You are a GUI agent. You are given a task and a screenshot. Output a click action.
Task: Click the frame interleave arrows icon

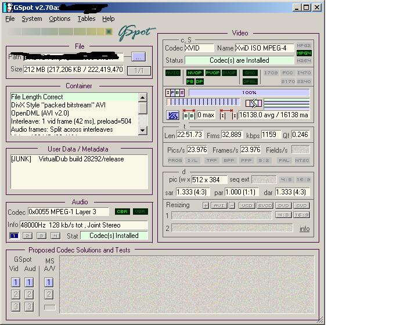point(254,103)
